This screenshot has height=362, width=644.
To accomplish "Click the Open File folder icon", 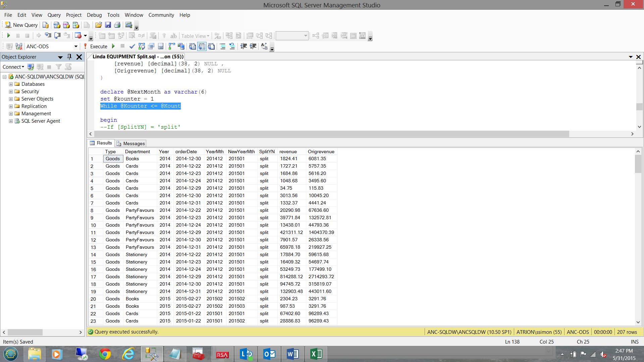I will (98, 25).
